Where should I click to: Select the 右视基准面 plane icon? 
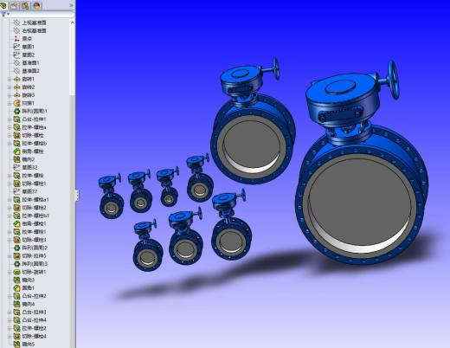click(x=16, y=30)
